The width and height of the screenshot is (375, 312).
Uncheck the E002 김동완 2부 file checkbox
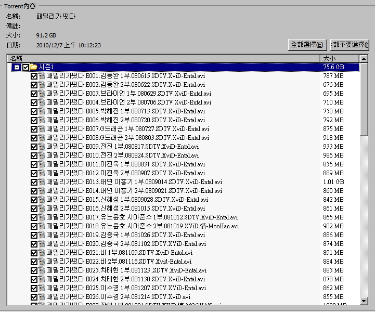[34, 85]
